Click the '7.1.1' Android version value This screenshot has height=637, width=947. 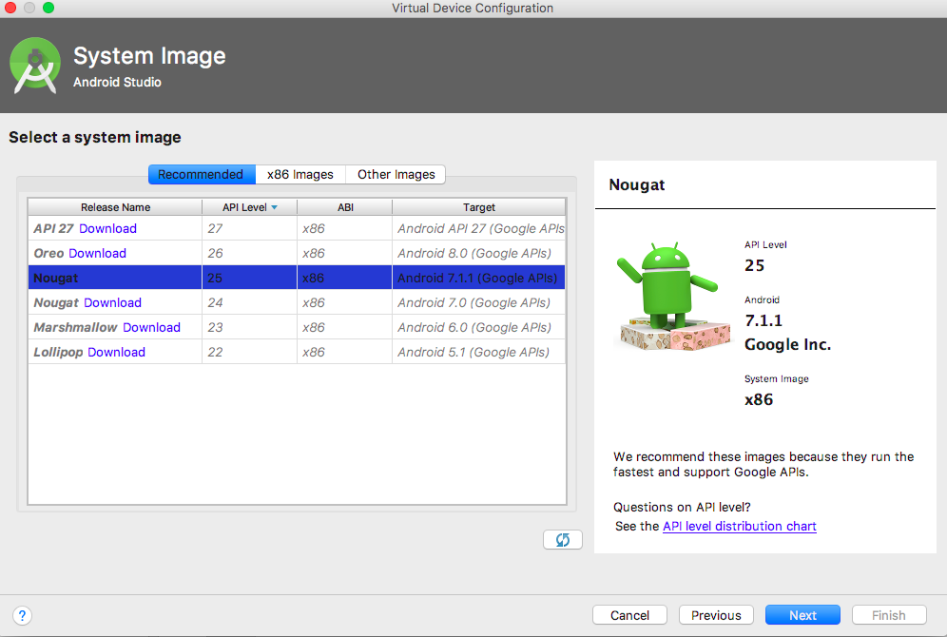pyautogui.click(x=763, y=320)
